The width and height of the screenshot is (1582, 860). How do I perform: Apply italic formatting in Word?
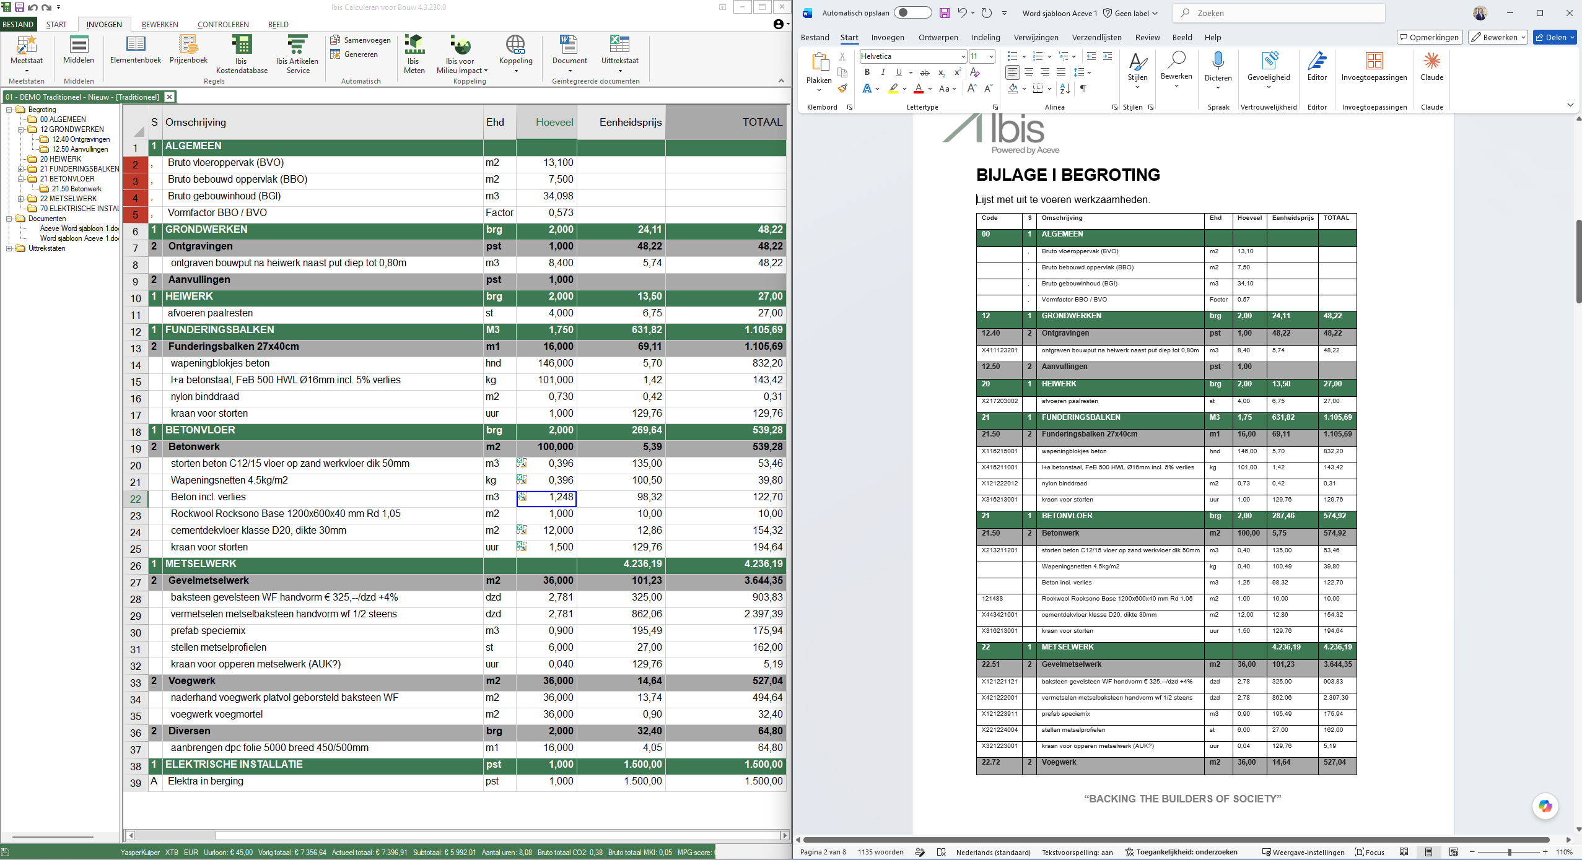(883, 72)
